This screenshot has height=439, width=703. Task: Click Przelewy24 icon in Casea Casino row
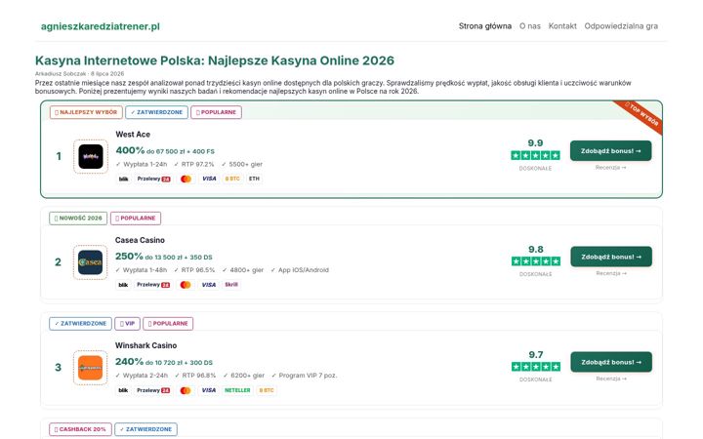[x=153, y=285]
